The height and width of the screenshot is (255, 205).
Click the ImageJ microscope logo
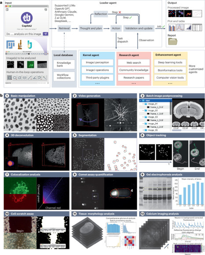point(20,45)
